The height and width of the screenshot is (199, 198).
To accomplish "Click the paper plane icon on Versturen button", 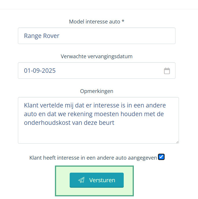I will pyautogui.click(x=82, y=180).
